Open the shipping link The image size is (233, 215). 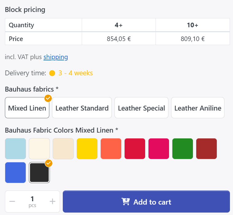point(55,57)
